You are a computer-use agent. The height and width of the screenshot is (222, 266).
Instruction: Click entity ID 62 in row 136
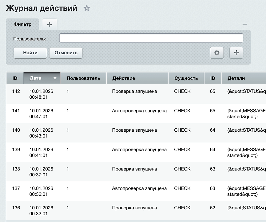pyautogui.click(x=212, y=208)
